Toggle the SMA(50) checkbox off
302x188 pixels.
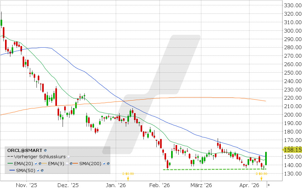(x=38, y=170)
